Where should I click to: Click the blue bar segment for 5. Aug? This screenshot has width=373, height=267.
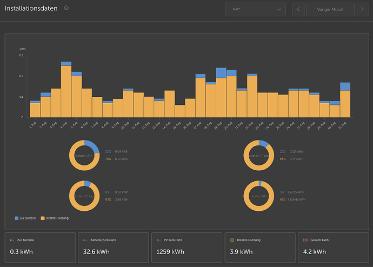click(x=77, y=74)
